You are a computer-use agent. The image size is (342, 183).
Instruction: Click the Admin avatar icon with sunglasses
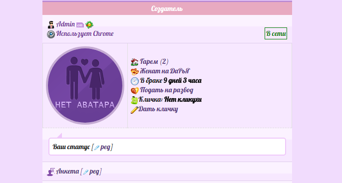[51, 25]
